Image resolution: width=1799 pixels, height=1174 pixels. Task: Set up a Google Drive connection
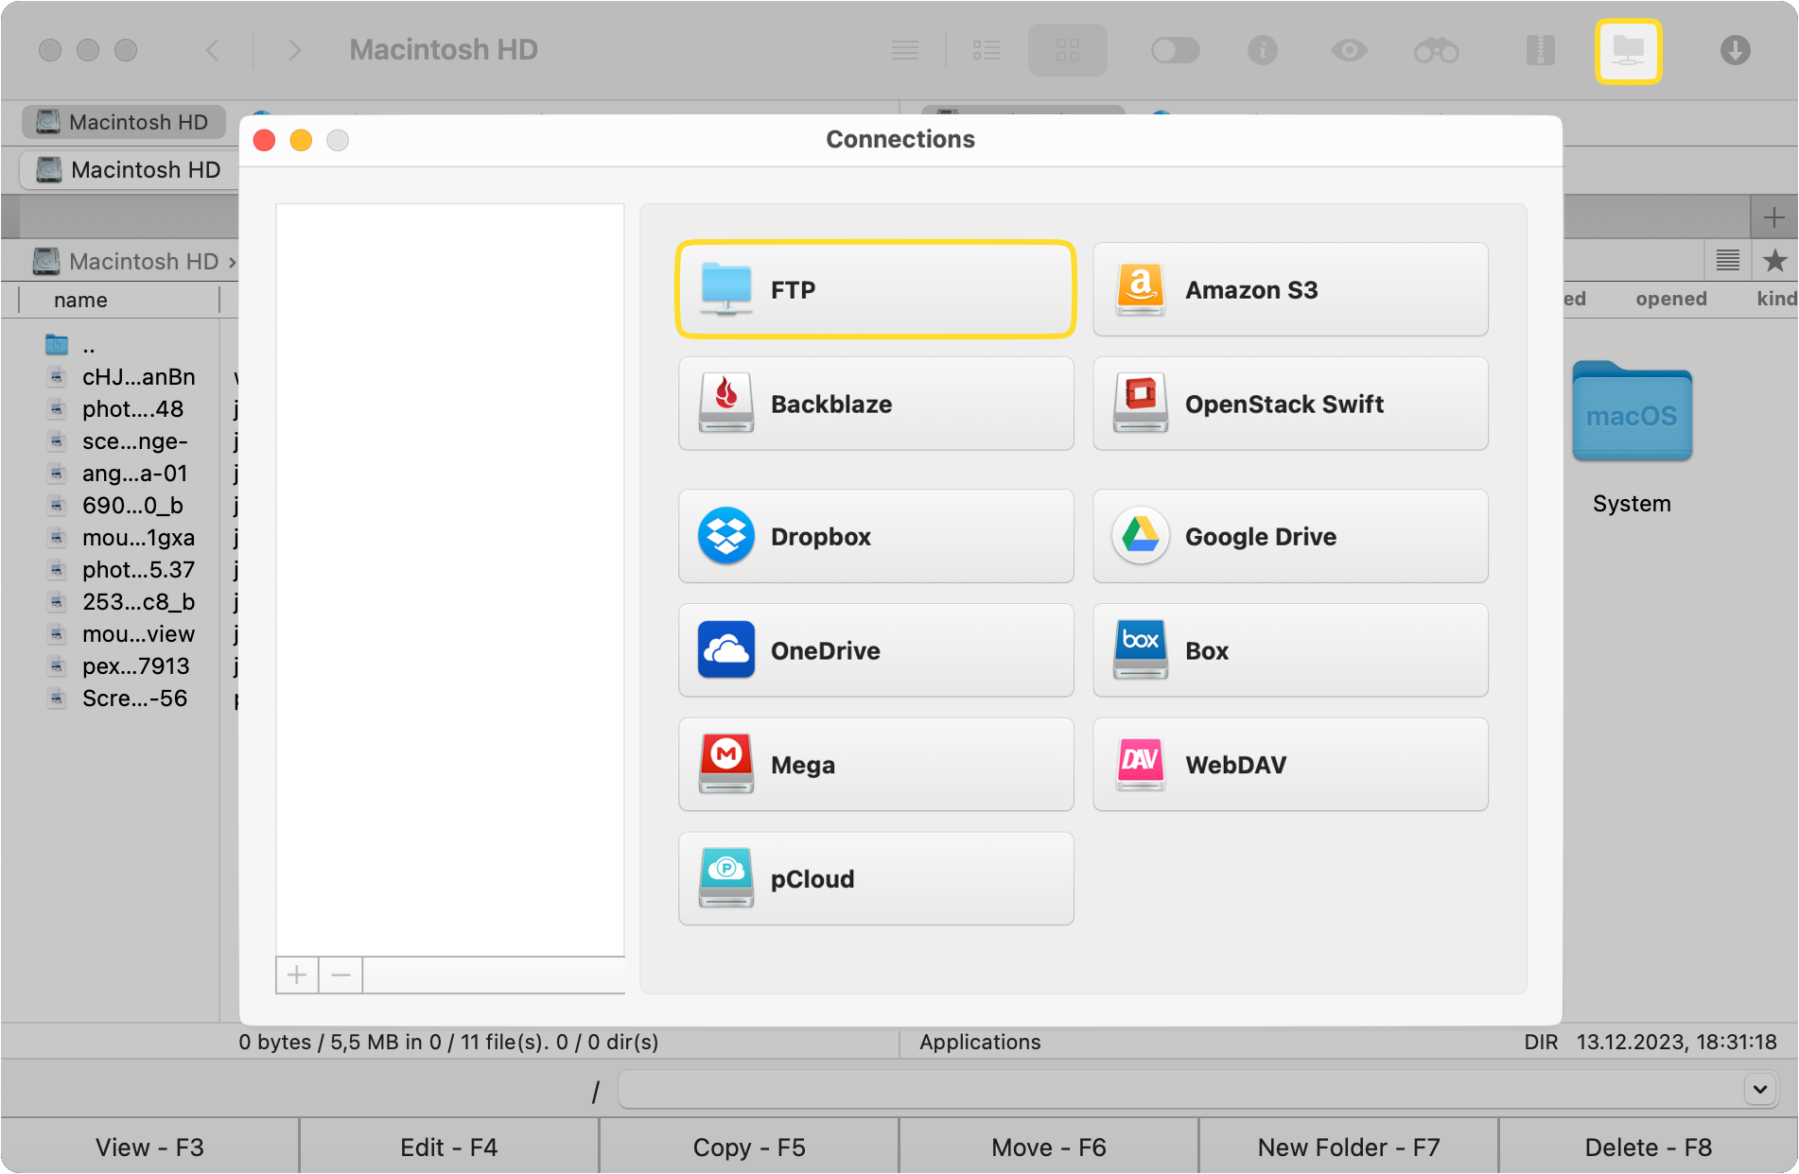[1289, 536]
